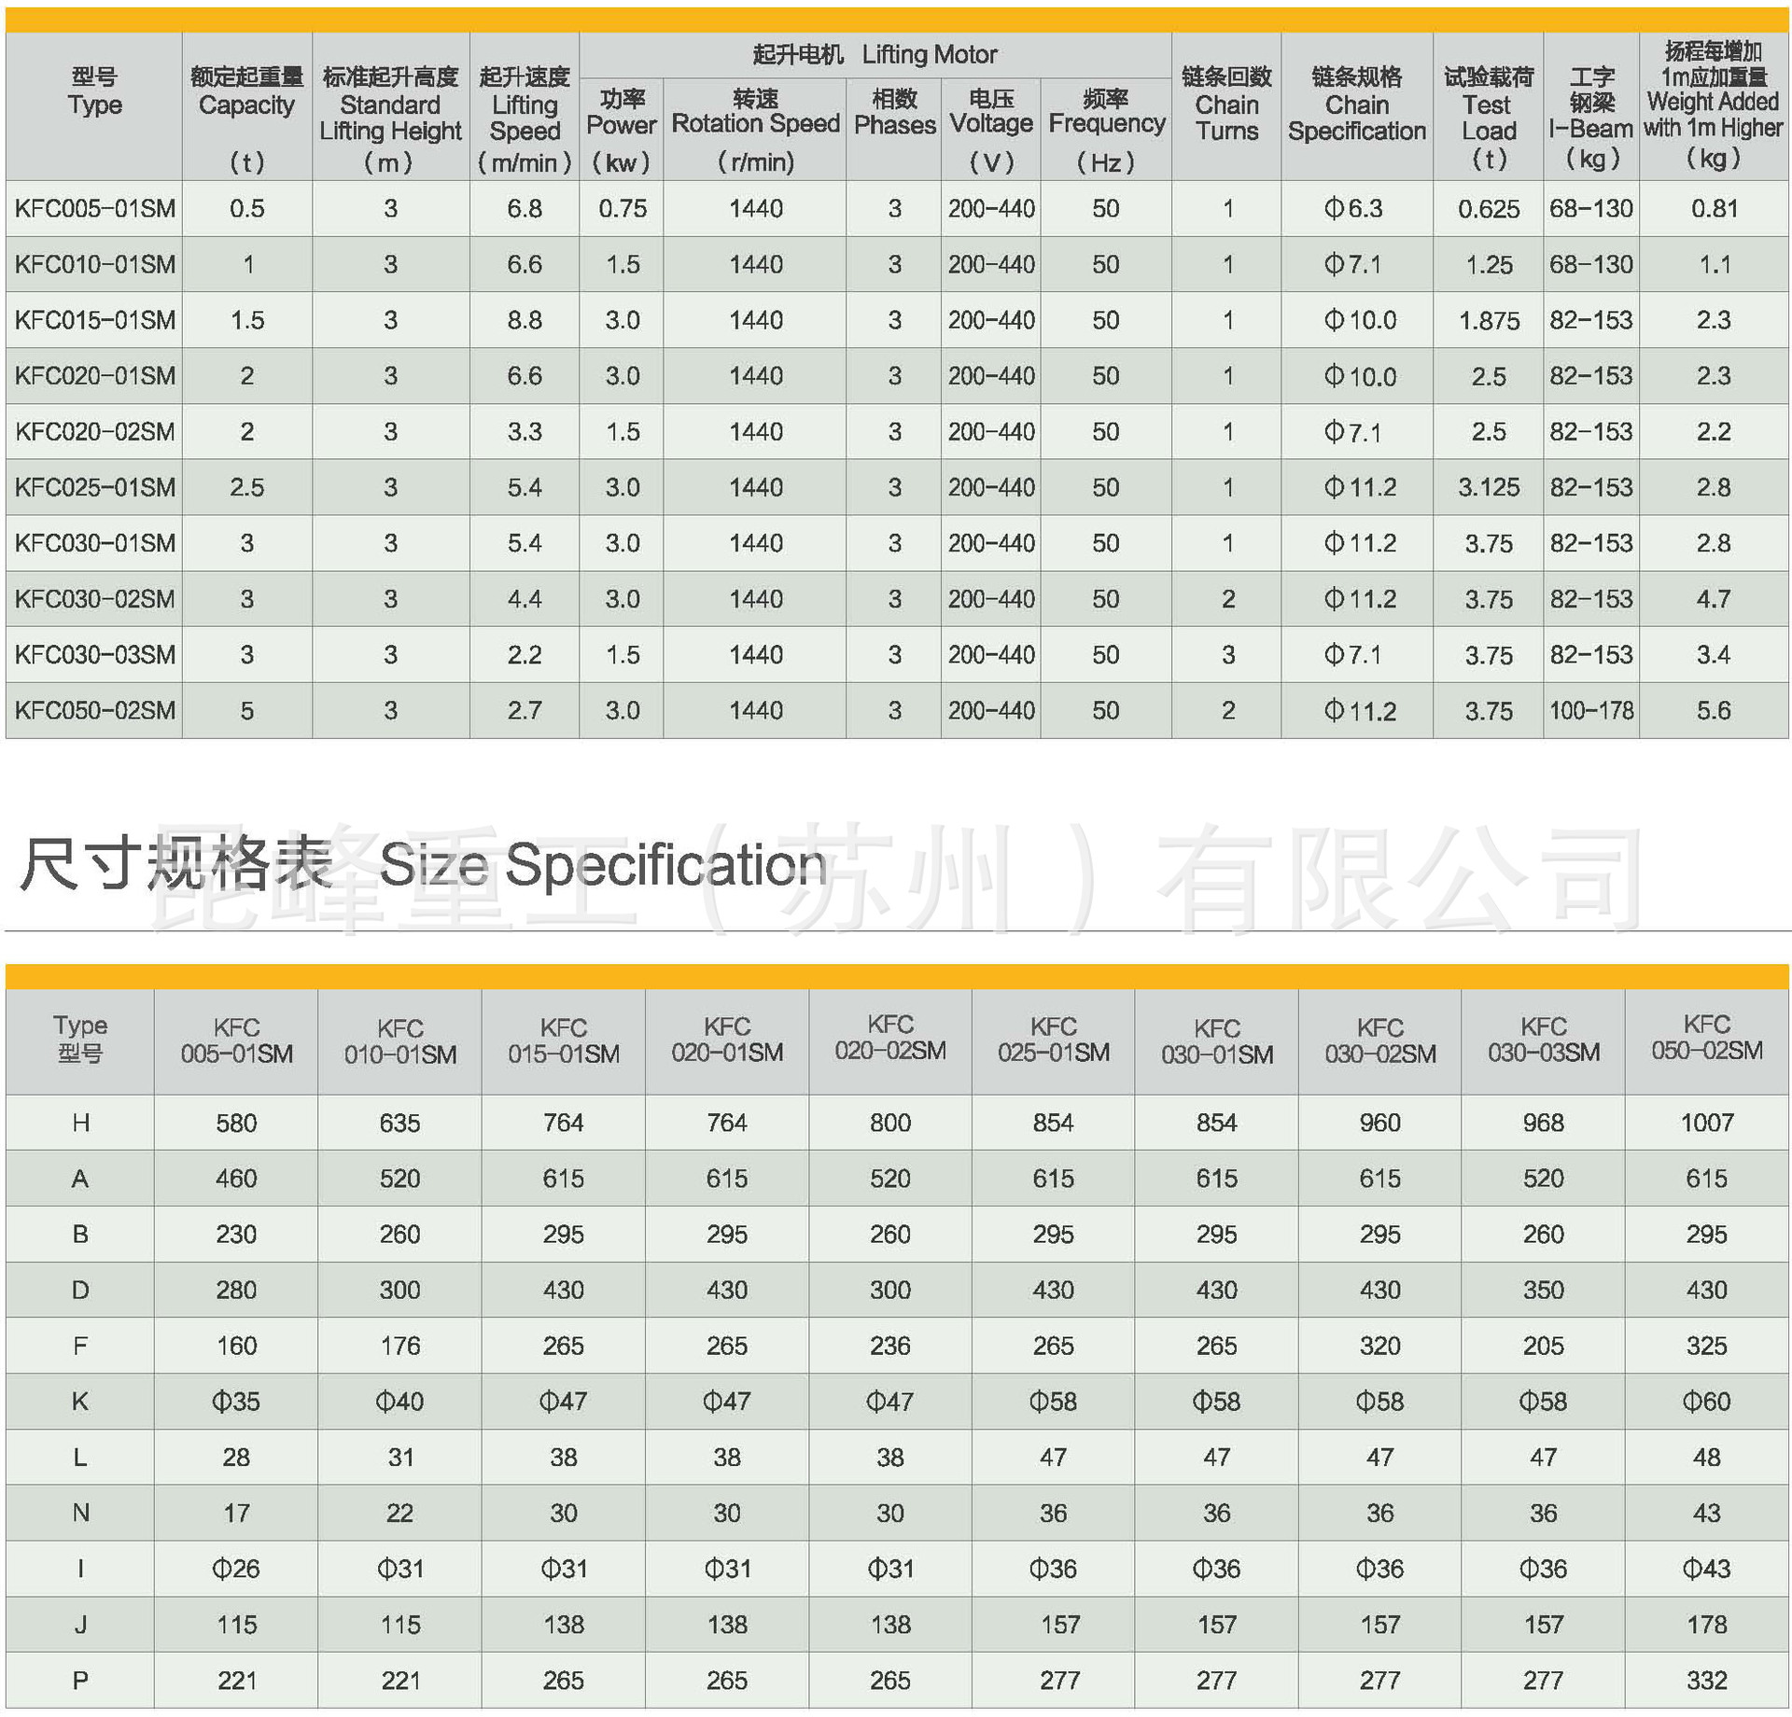This screenshot has width=1792, height=1717.
Task: Click K value Φ35
Action: 236,1402
